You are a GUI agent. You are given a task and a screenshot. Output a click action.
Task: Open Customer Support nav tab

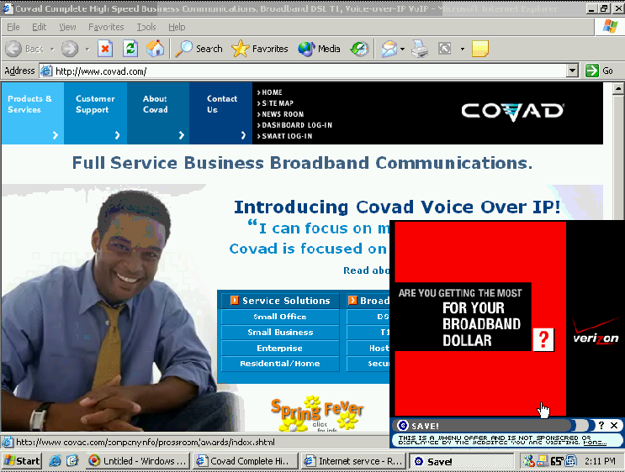click(x=95, y=113)
